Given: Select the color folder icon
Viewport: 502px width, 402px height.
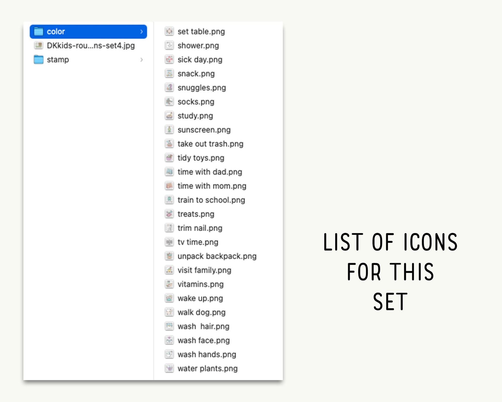Looking at the screenshot, I should tap(39, 31).
